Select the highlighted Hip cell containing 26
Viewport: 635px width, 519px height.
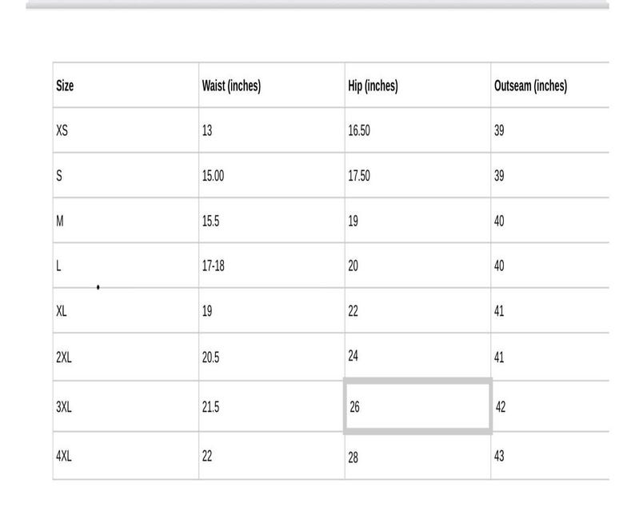[417, 406]
